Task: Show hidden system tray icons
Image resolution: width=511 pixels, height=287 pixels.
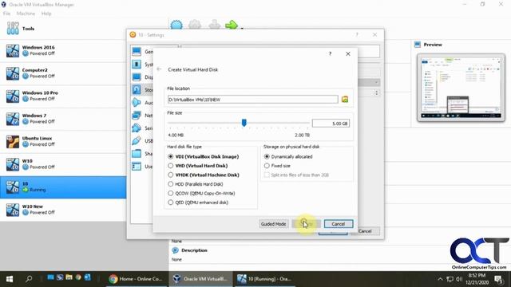Action: [440, 279]
